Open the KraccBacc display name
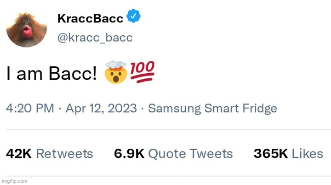The width and height of the screenshot is (331, 185). click(x=90, y=18)
